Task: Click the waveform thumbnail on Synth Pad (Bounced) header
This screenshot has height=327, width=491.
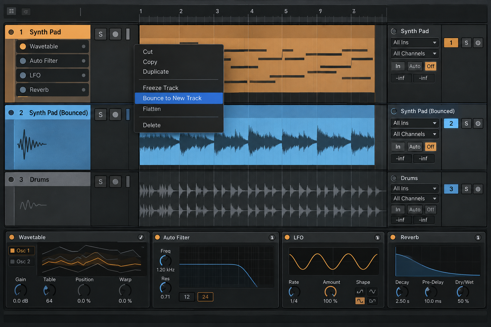Action: pos(32,144)
